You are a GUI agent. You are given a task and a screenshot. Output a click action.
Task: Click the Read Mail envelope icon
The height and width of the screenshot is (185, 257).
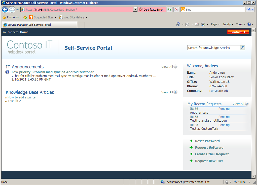click(x=197, y=24)
